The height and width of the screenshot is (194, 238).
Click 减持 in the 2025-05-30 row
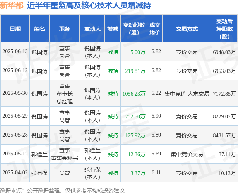click(x=113, y=94)
